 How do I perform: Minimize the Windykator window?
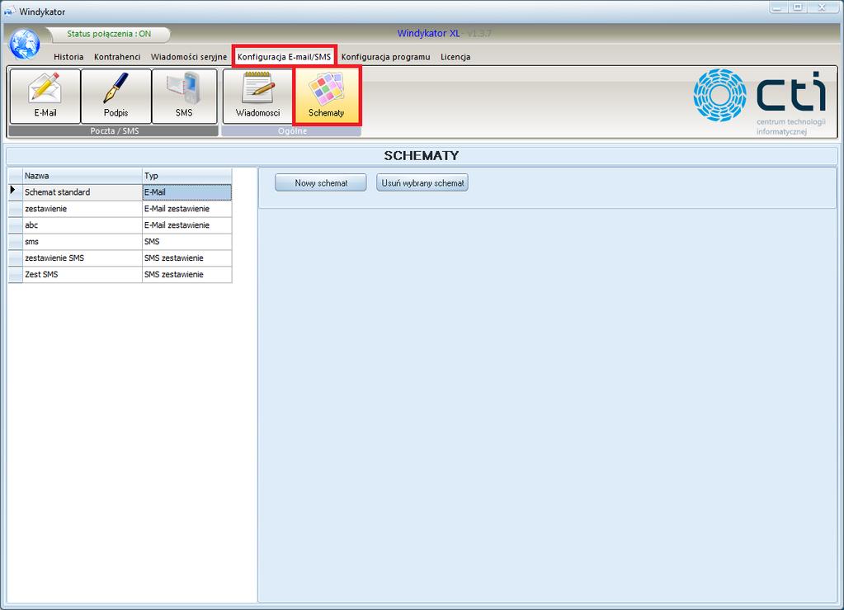tap(776, 7)
